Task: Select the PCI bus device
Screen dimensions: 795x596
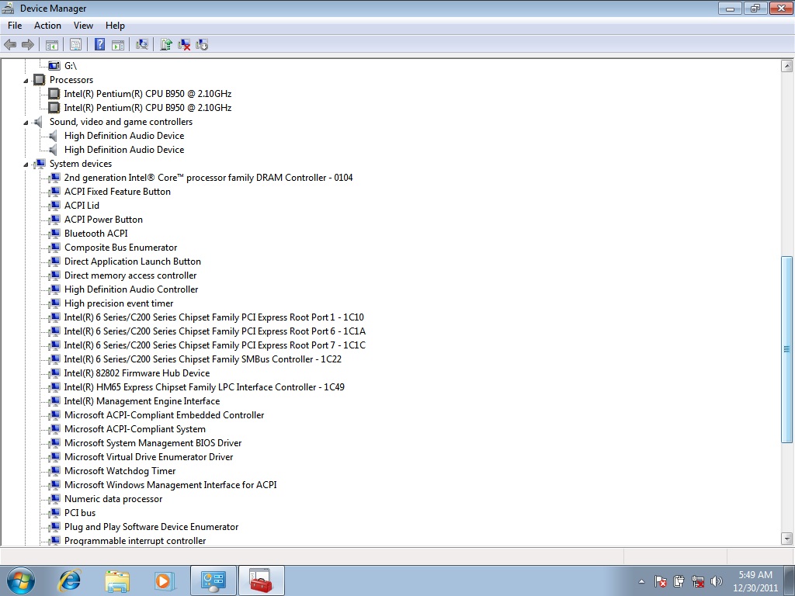Action: [80, 513]
